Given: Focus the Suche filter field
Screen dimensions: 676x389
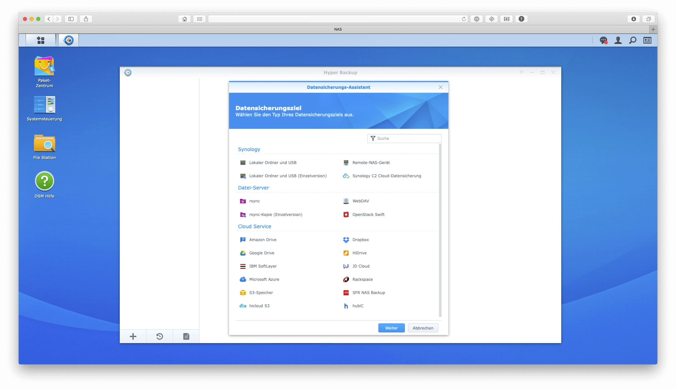Looking at the screenshot, I should coord(404,138).
